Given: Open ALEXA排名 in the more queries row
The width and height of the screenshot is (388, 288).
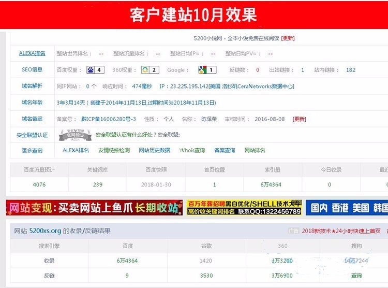Looking at the screenshot, I should (x=76, y=150).
